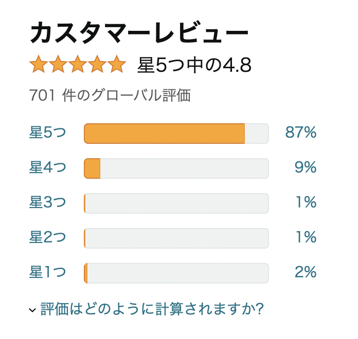The image size is (358, 339).
Task: Click the five-star rating icons
Action: (78, 65)
